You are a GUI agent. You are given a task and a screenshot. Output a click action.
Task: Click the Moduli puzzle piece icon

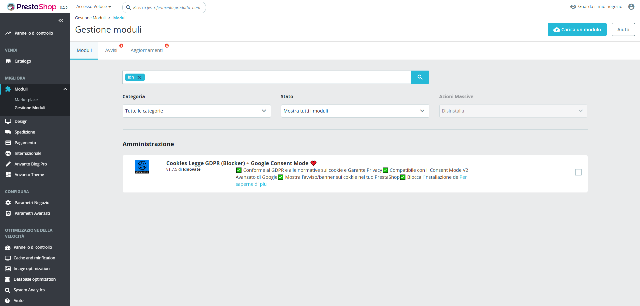pyautogui.click(x=8, y=89)
